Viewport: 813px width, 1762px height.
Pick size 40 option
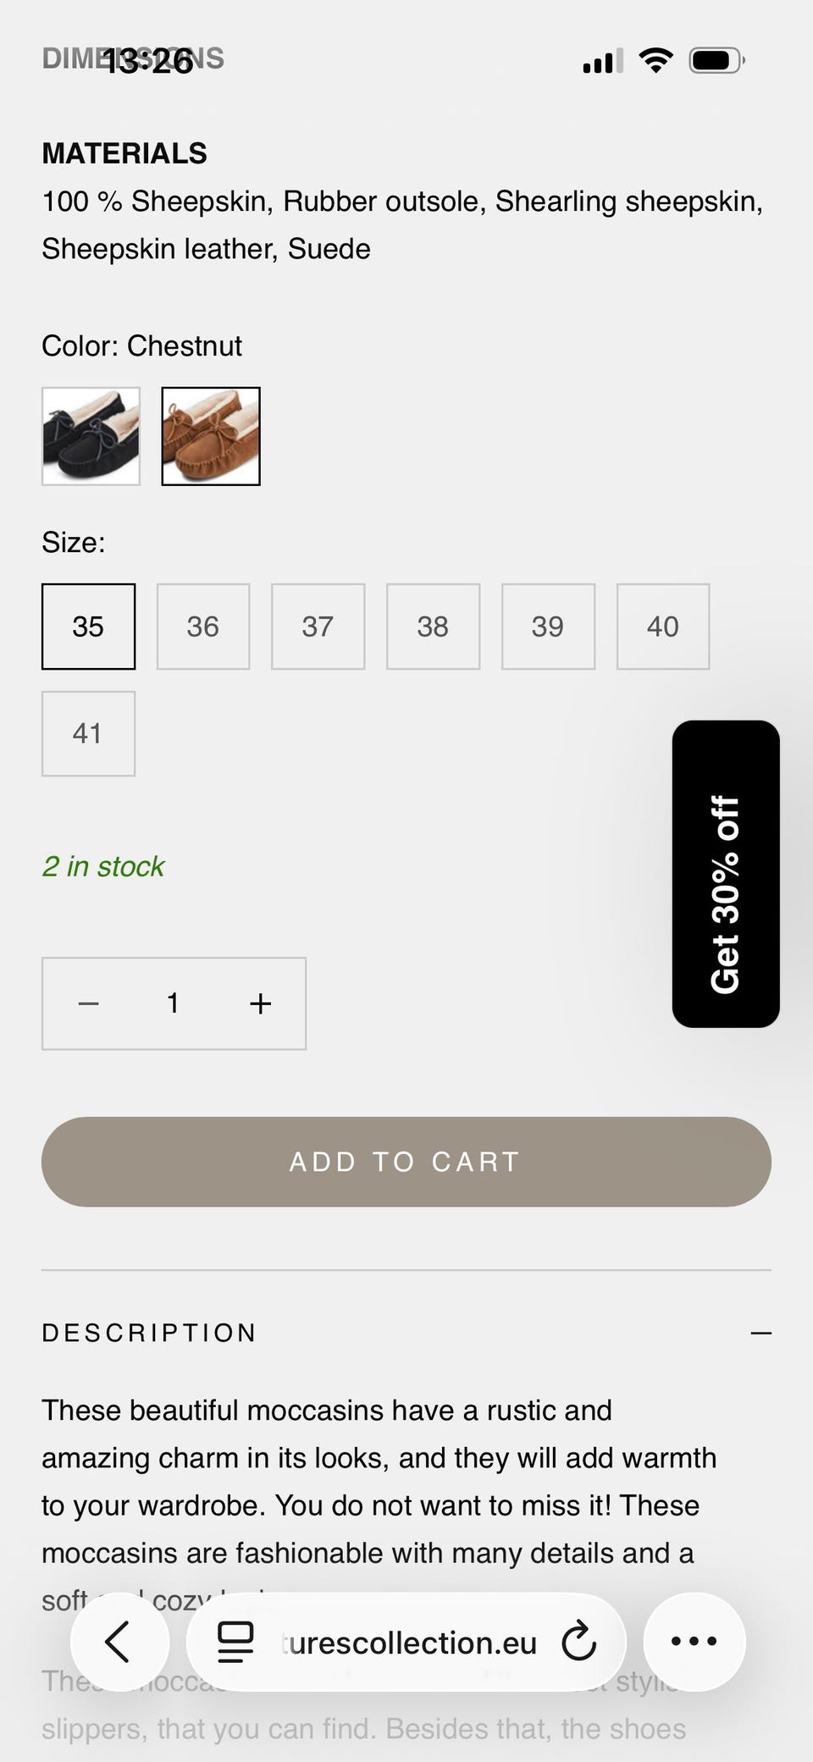point(663,627)
